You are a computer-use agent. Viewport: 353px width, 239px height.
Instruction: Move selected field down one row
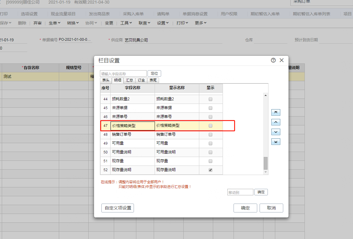pos(276,132)
